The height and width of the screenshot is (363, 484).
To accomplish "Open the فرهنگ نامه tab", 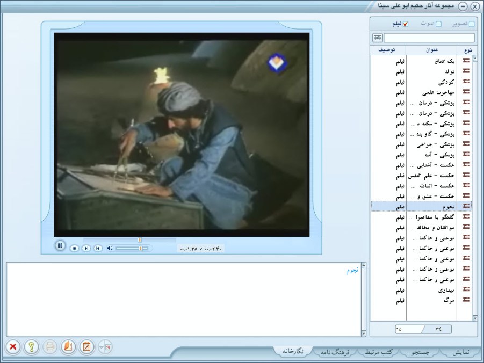I will (335, 352).
